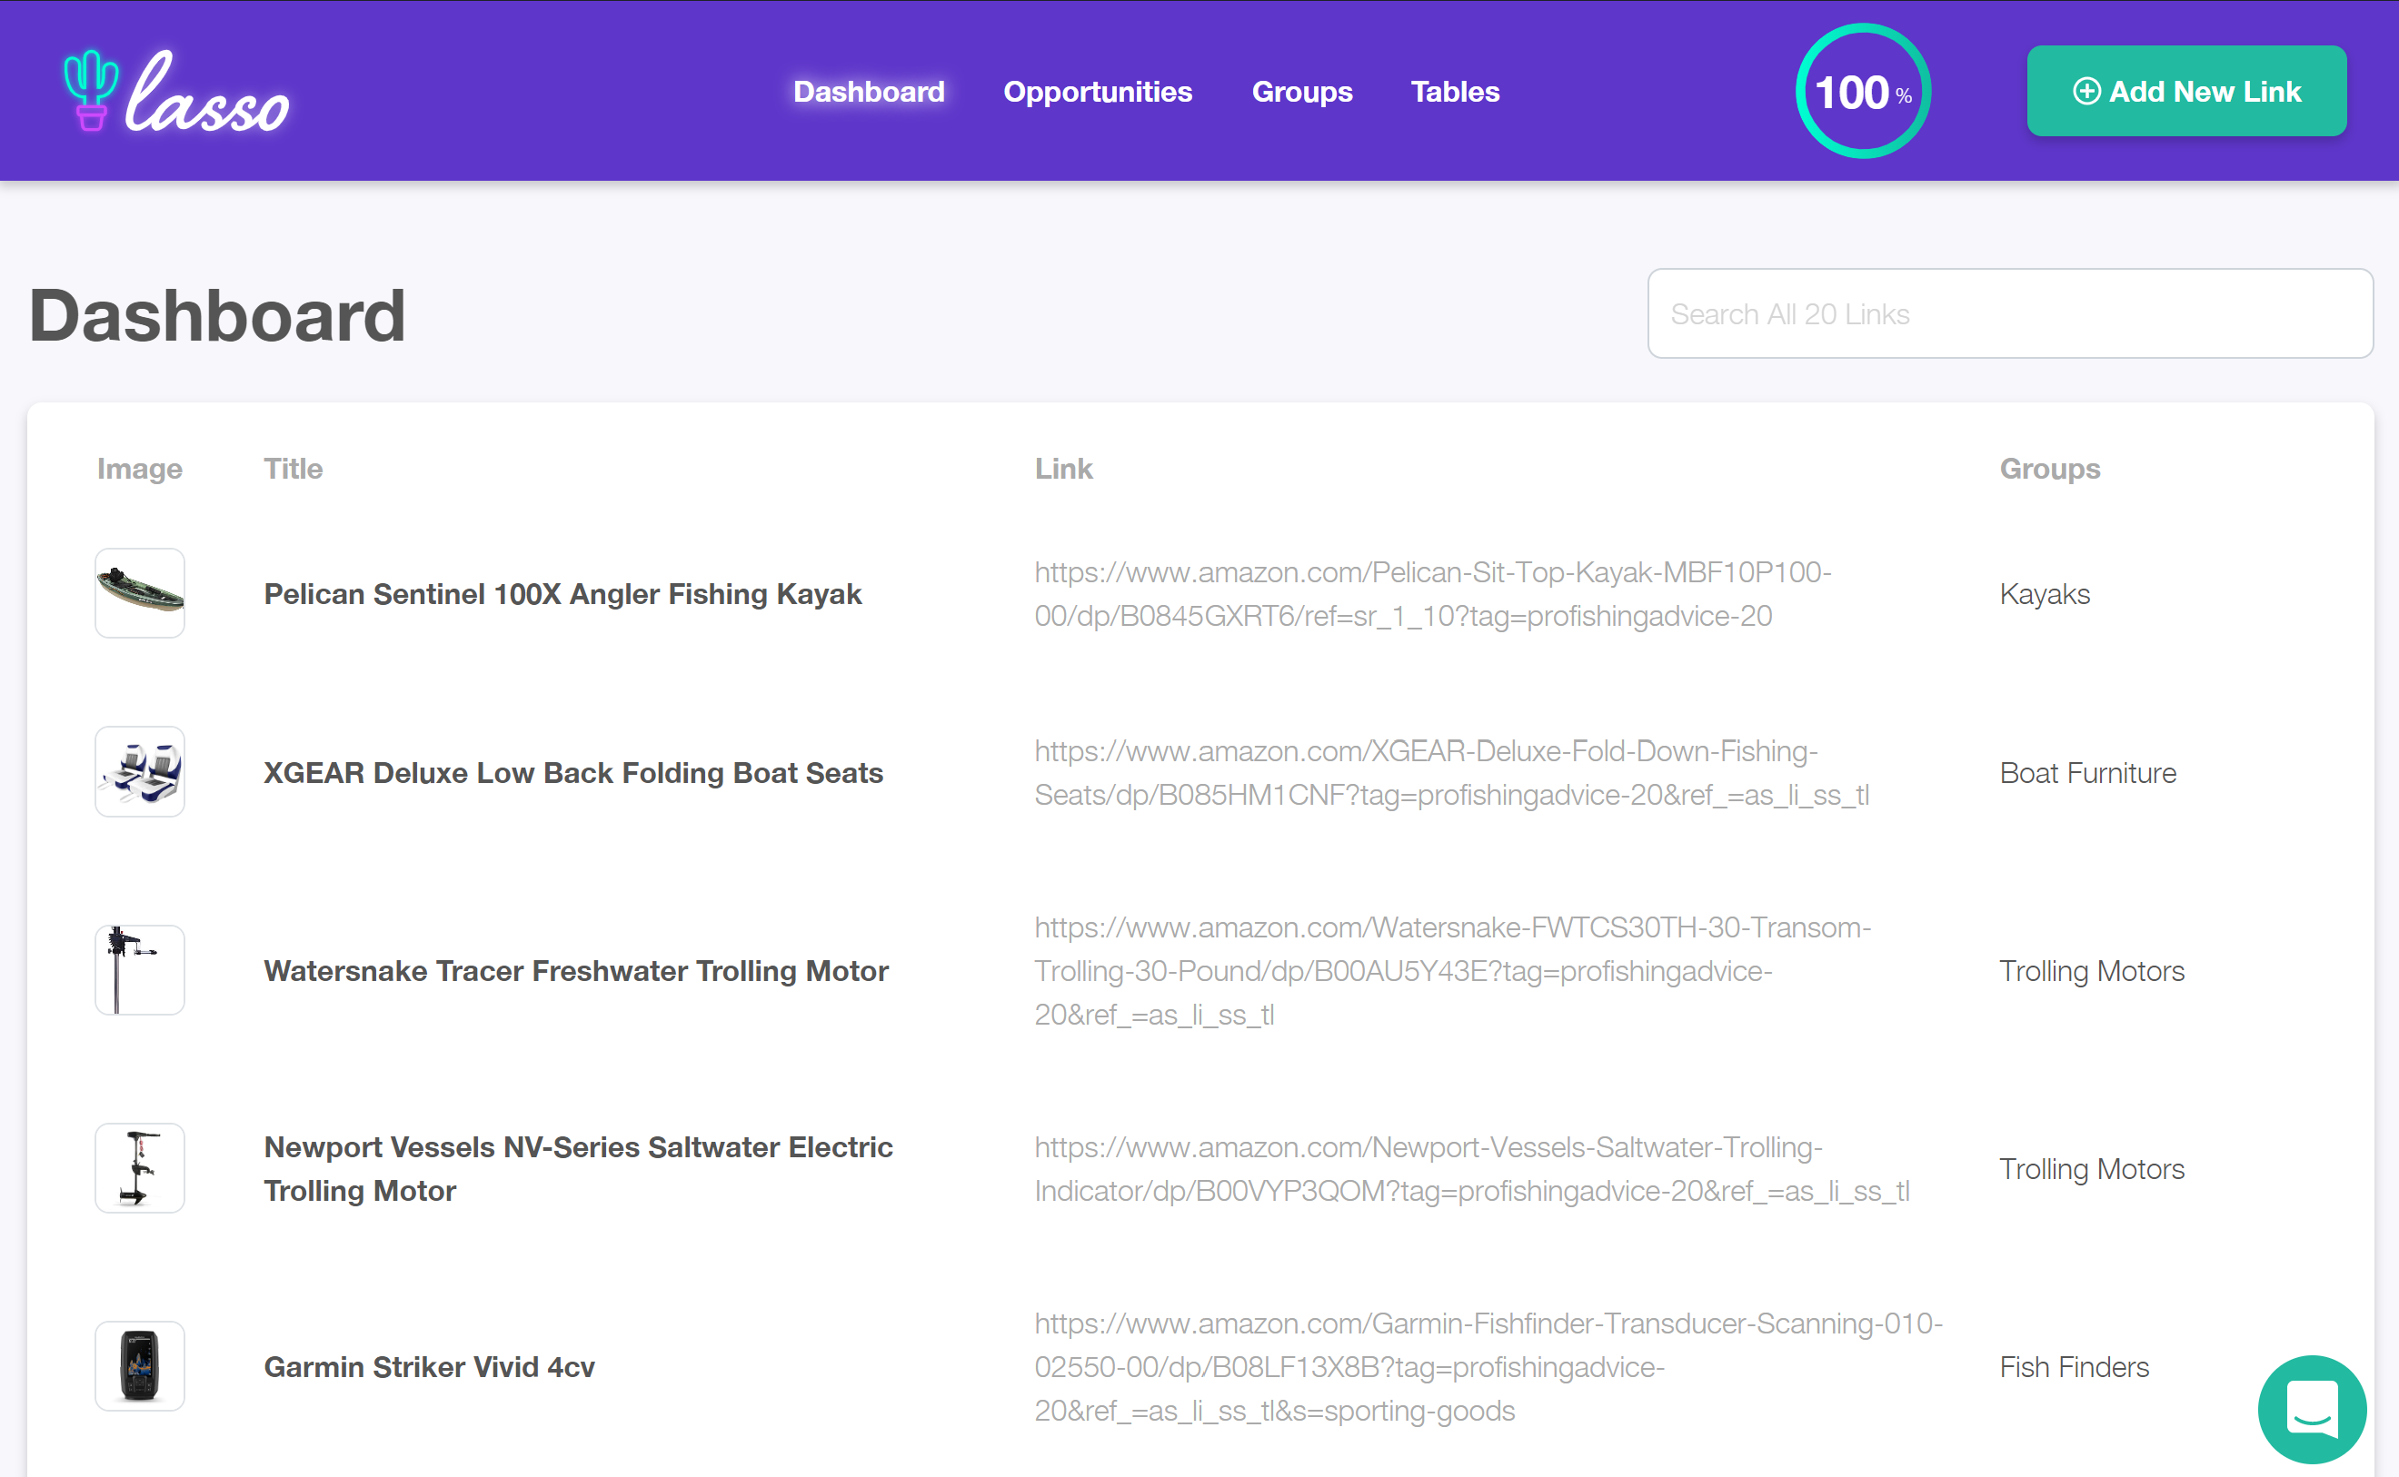Select the Boat Furniture group label

pyautogui.click(x=2087, y=772)
